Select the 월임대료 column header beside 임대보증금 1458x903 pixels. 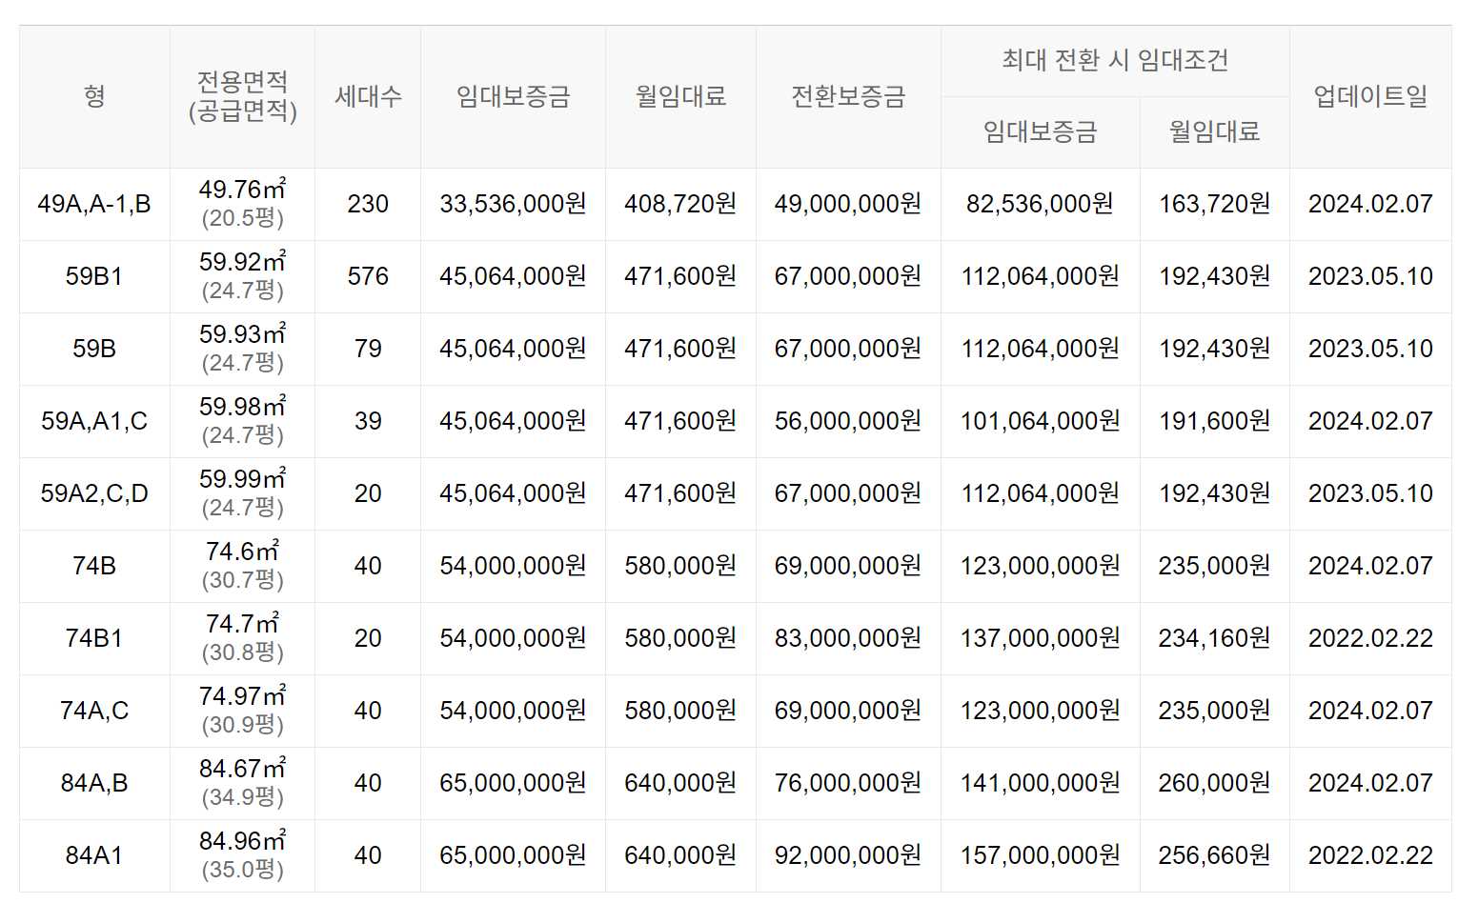[680, 96]
